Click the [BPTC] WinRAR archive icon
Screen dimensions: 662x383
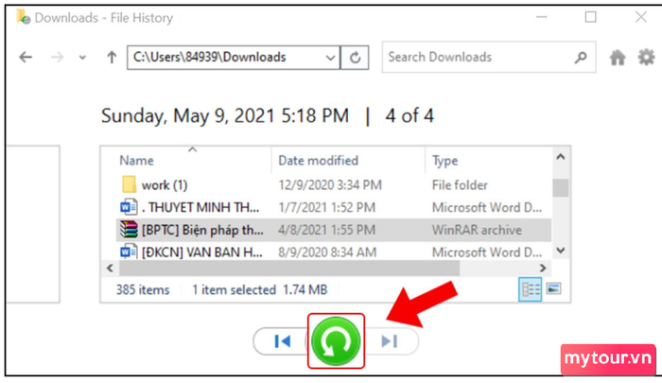129,229
